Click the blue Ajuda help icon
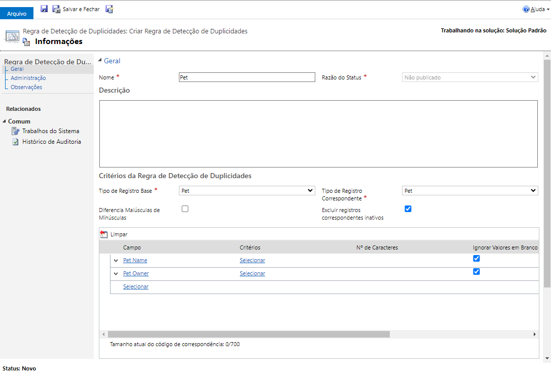Image resolution: width=551 pixels, height=374 pixels. [x=526, y=9]
